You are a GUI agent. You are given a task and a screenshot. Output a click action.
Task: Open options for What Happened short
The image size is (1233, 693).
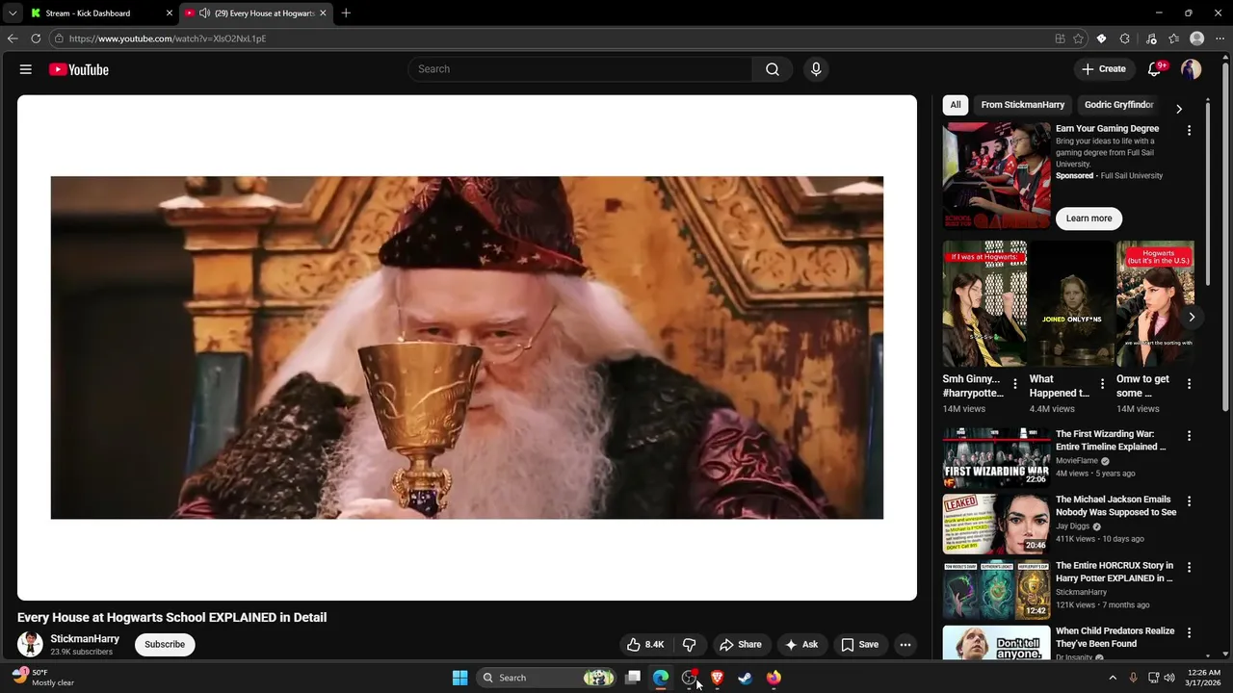[1102, 384]
